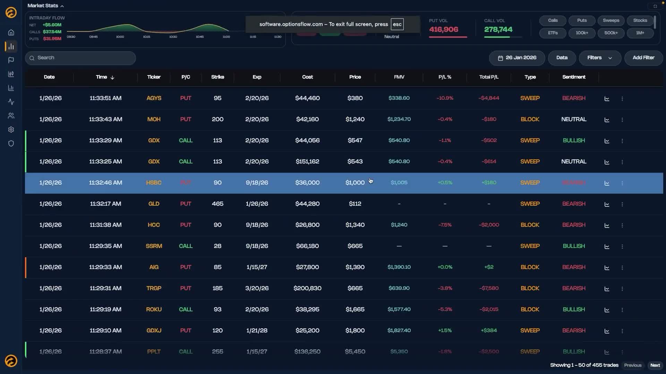
Task: Click the Add Filter button
Action: tap(643, 58)
